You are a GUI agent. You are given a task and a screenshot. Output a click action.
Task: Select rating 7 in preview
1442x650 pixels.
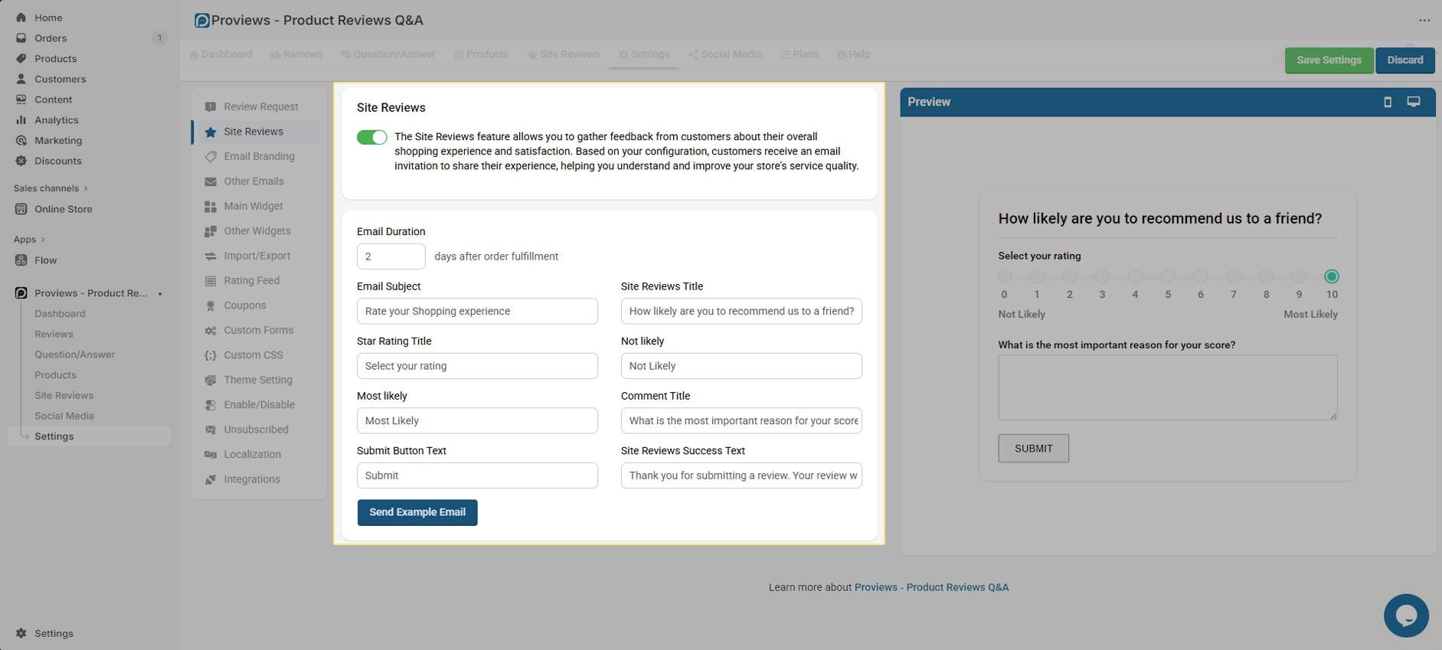[x=1234, y=276]
